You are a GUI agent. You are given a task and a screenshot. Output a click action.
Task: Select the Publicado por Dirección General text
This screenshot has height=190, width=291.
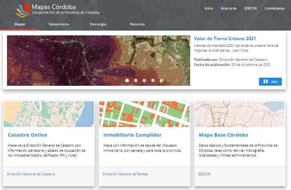point(231,59)
